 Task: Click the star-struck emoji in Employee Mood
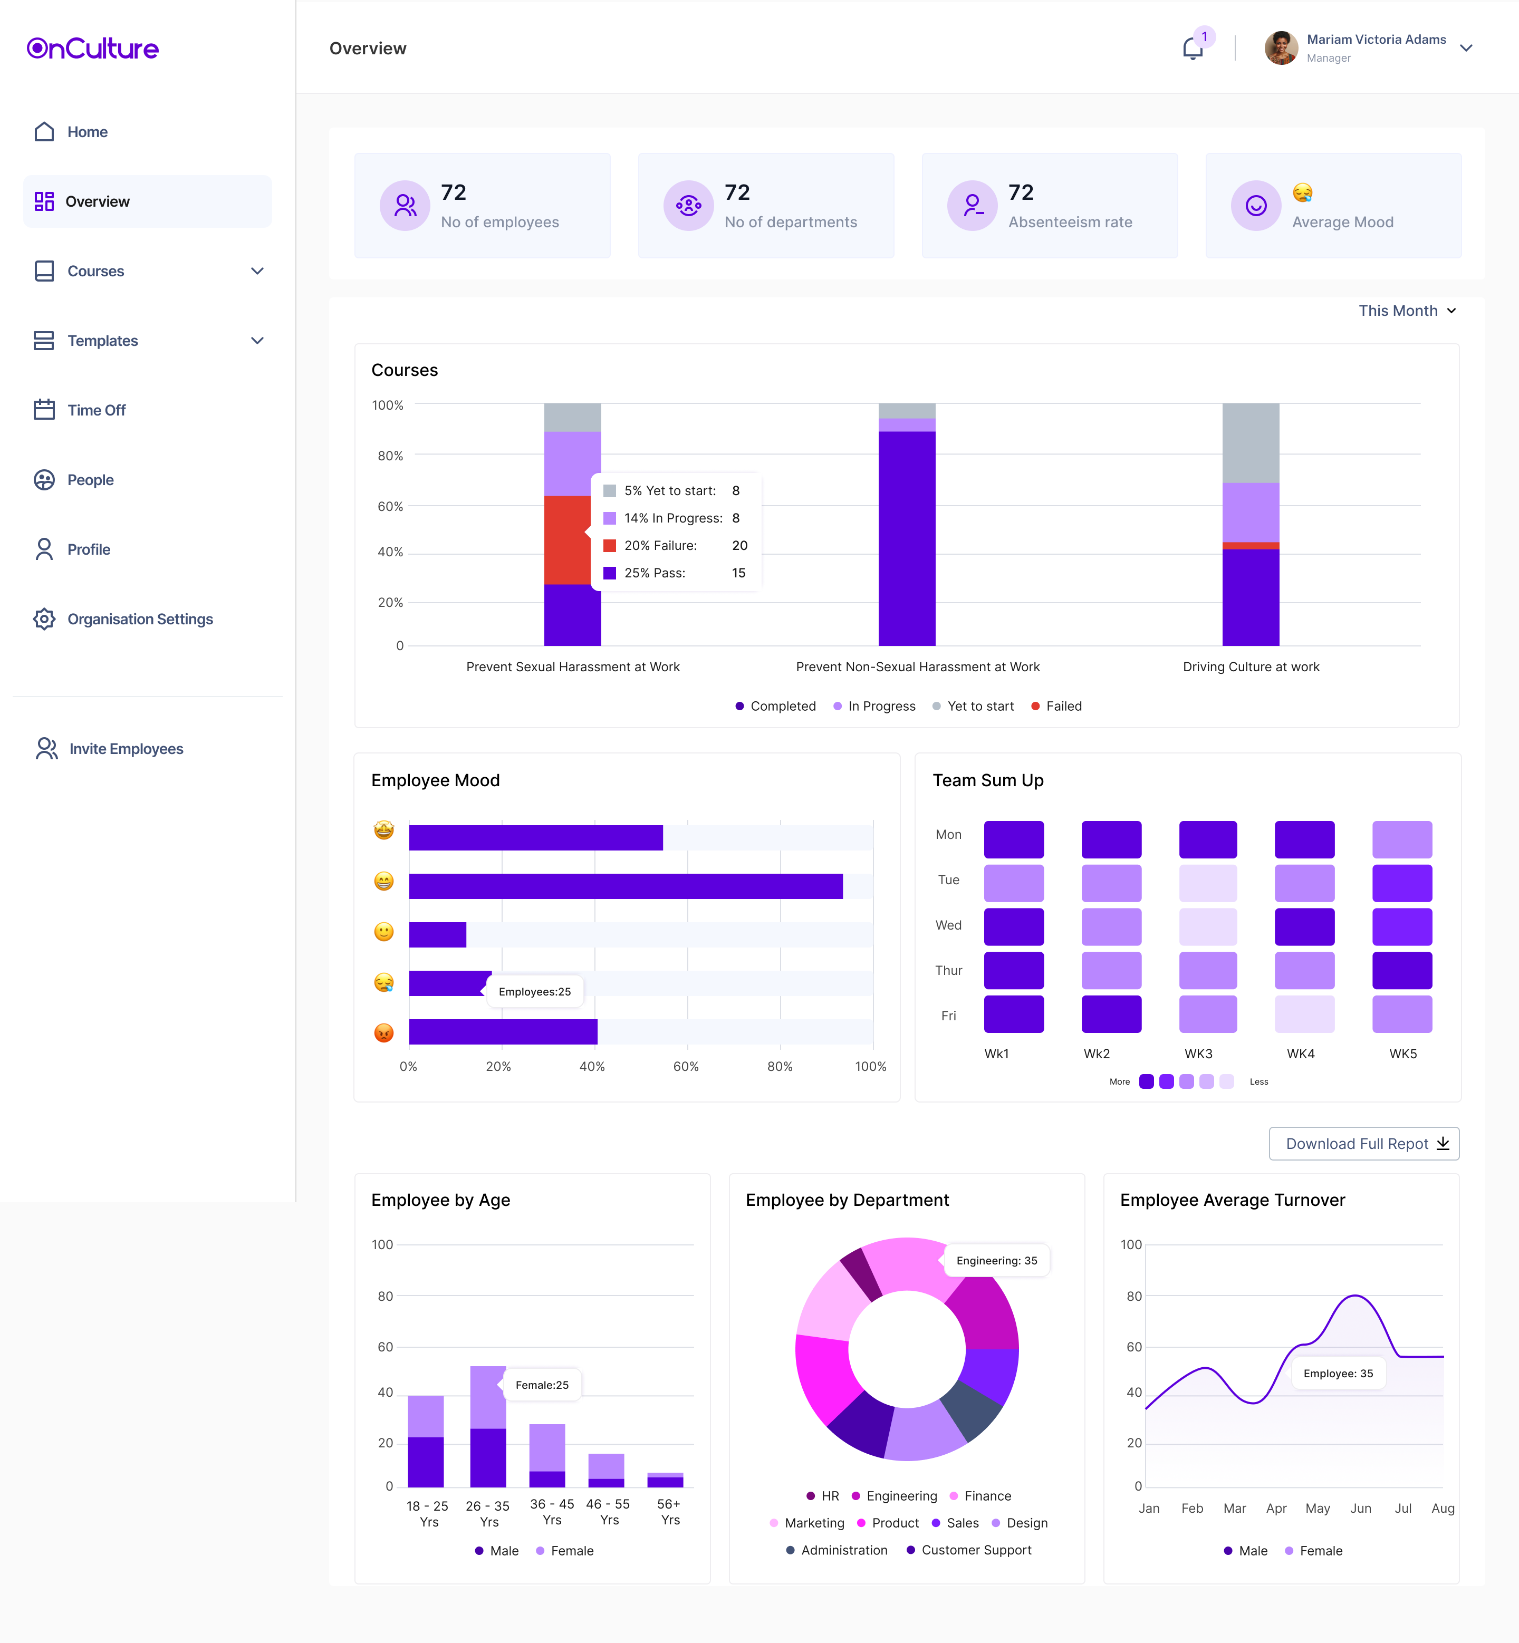pos(384,830)
